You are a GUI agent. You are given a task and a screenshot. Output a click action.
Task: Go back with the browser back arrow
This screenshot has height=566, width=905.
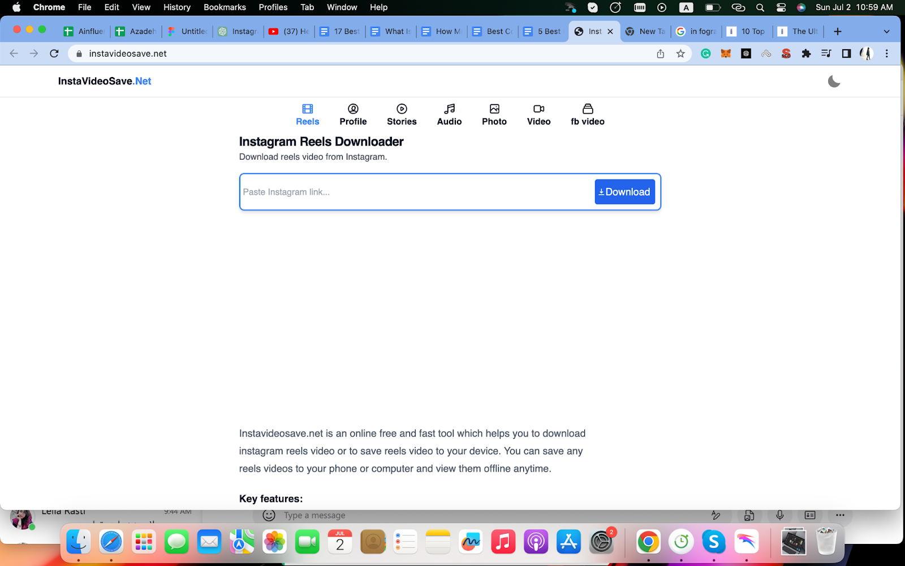pos(14,53)
